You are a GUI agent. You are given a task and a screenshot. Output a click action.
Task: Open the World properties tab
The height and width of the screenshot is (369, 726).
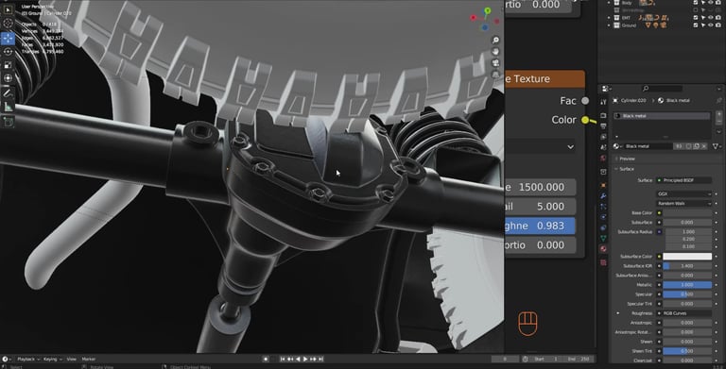(x=603, y=159)
